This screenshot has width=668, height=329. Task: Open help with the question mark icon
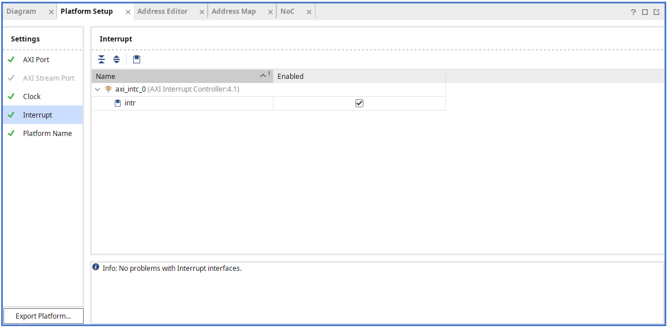633,12
